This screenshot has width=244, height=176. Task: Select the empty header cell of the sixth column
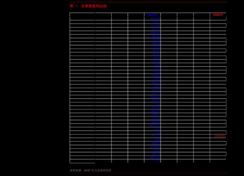[x=169, y=15]
